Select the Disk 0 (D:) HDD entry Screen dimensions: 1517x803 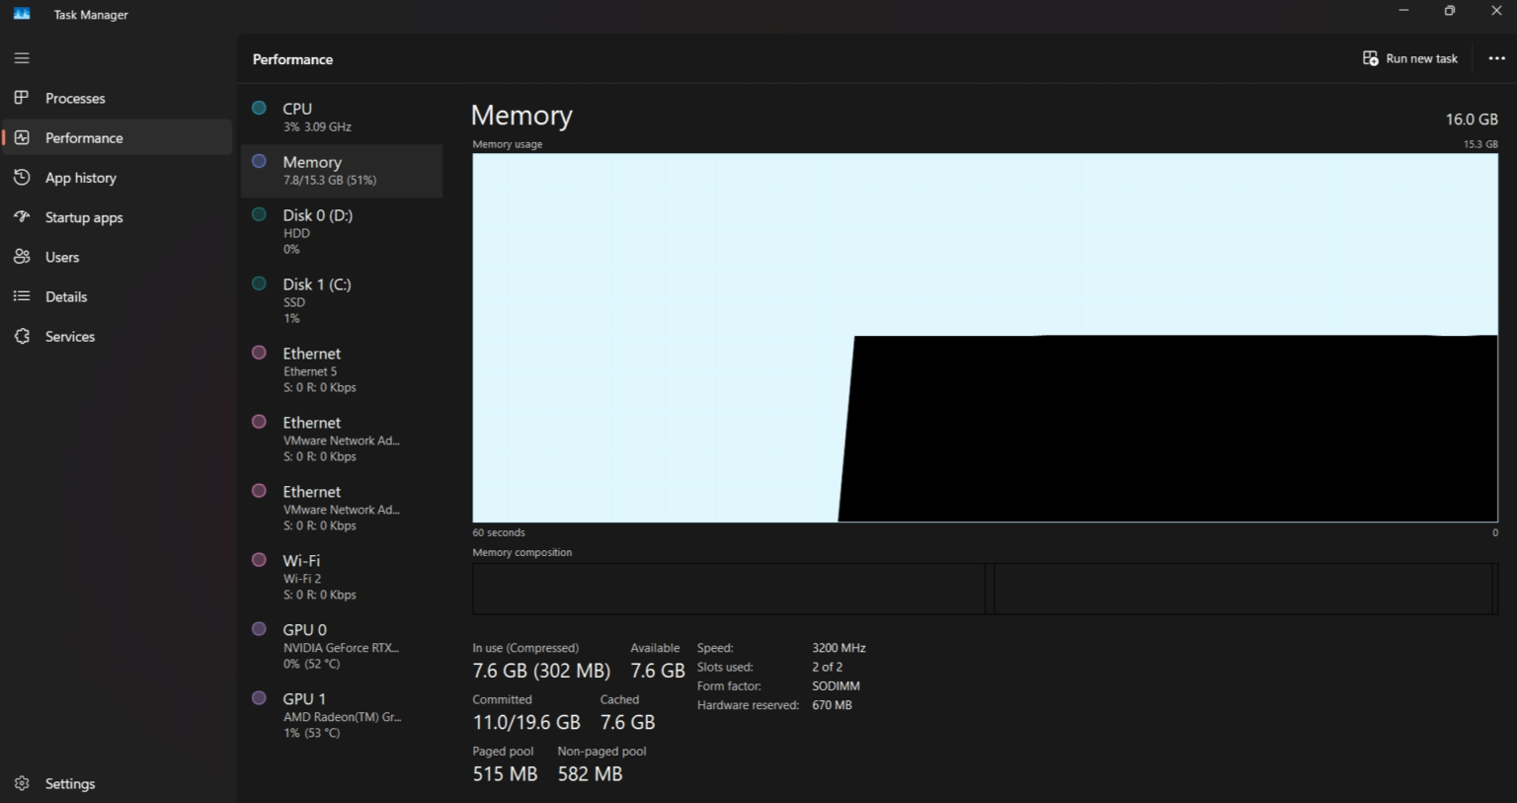point(341,230)
